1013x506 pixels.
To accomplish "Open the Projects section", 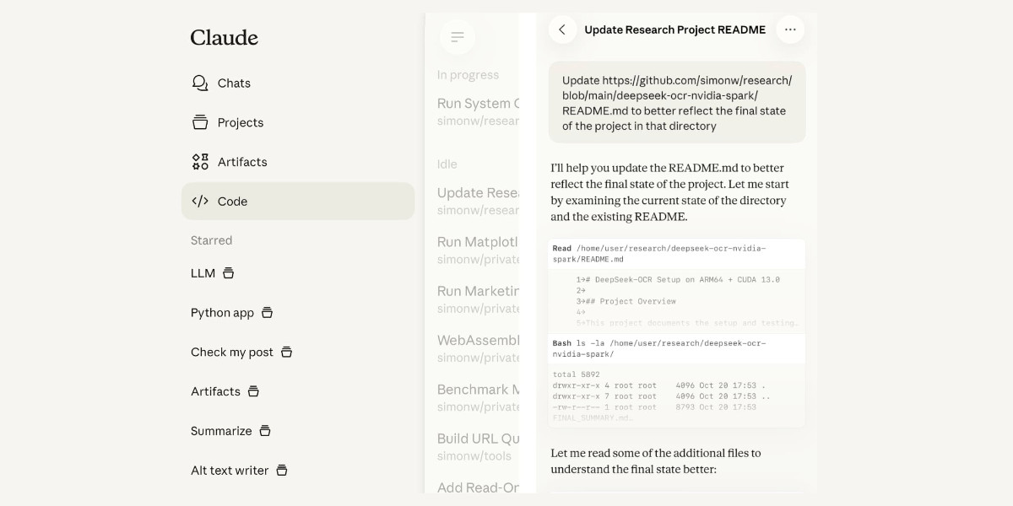I will [x=241, y=122].
